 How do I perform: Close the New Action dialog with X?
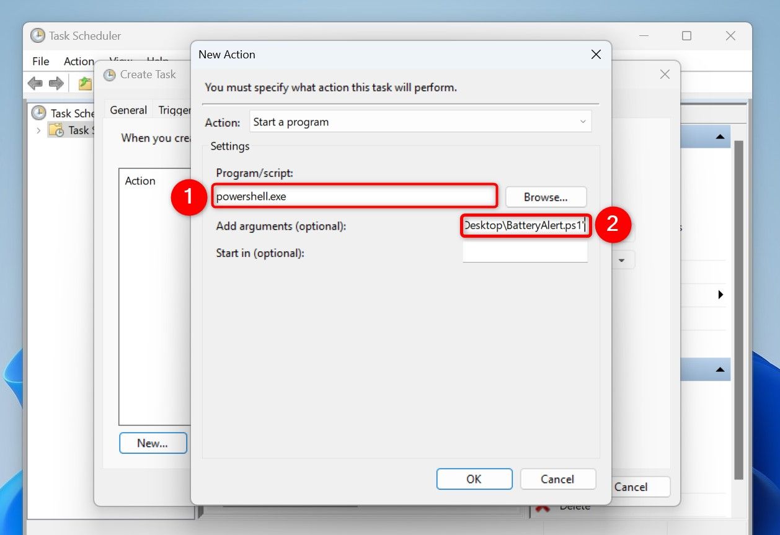tap(596, 55)
